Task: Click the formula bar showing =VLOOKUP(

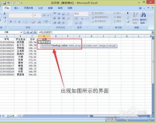Action: tap(94, 32)
